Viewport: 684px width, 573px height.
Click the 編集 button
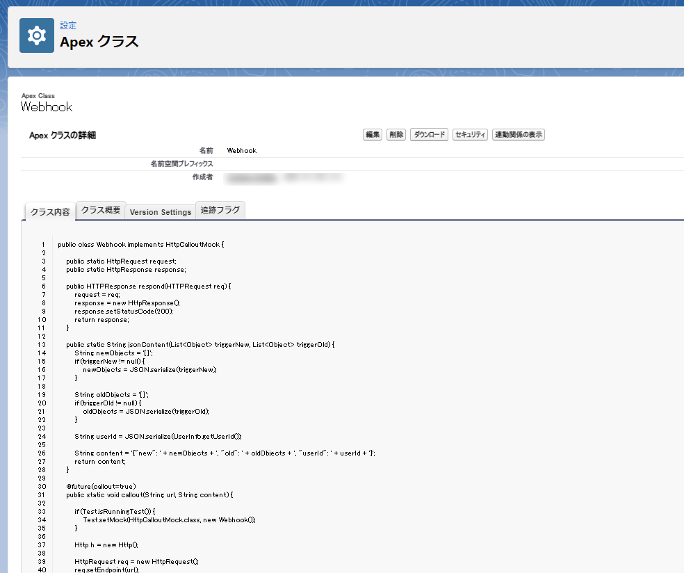(373, 134)
